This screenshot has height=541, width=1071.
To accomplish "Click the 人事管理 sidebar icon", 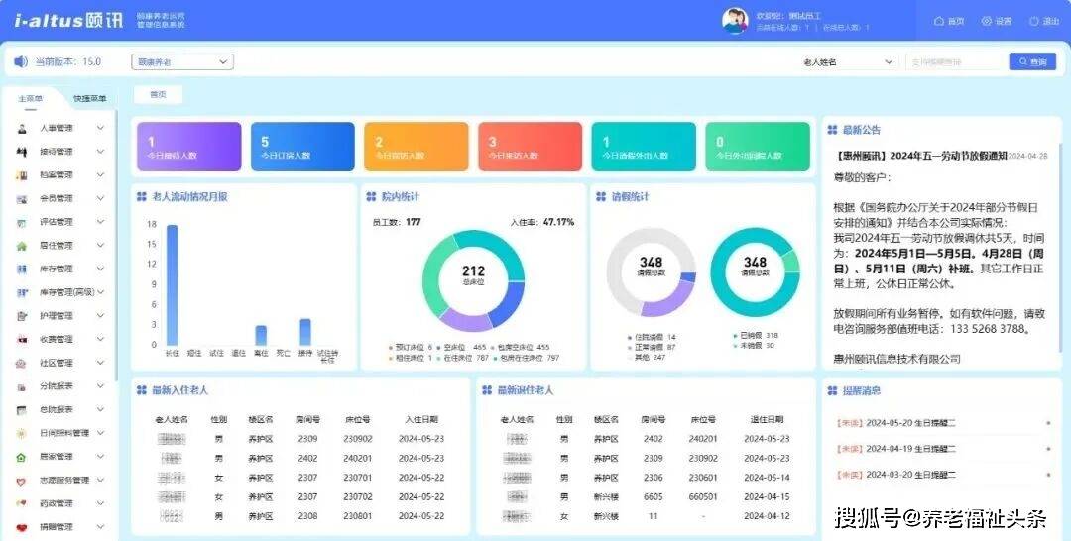I will tap(22, 128).
